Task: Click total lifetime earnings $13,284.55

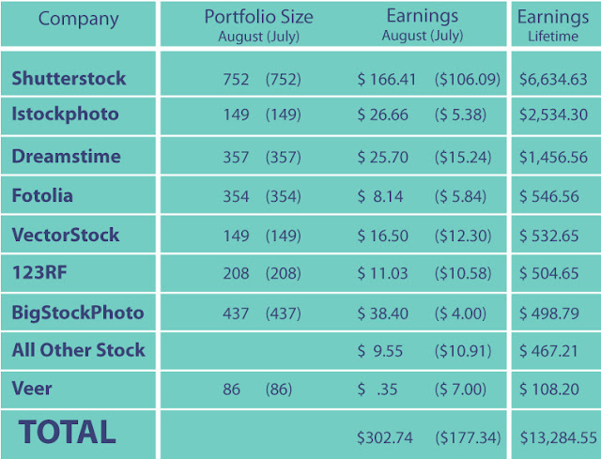Action: [558, 437]
